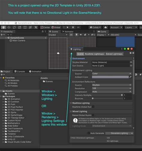
Task: Open SampleScene options menu
Action: point(46,38)
